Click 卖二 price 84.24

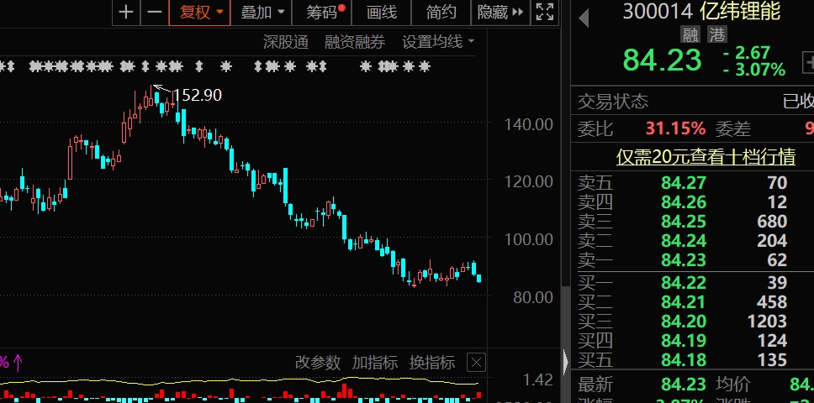[x=684, y=241]
